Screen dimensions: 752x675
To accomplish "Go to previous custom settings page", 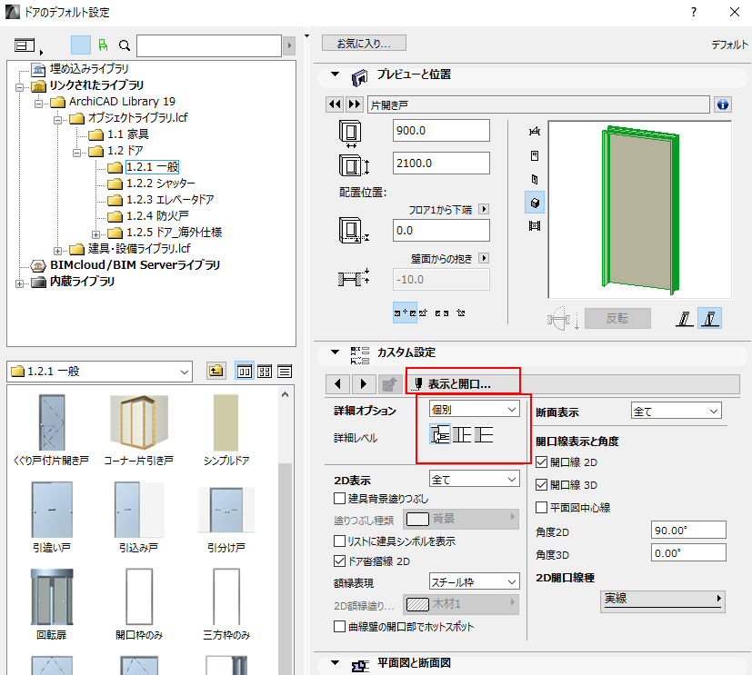I will [337, 383].
